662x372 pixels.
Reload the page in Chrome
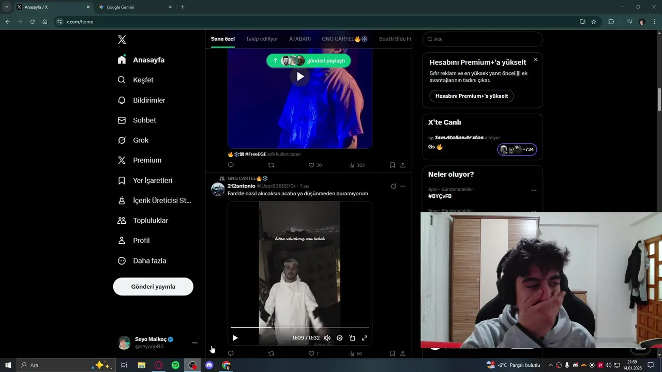click(32, 22)
